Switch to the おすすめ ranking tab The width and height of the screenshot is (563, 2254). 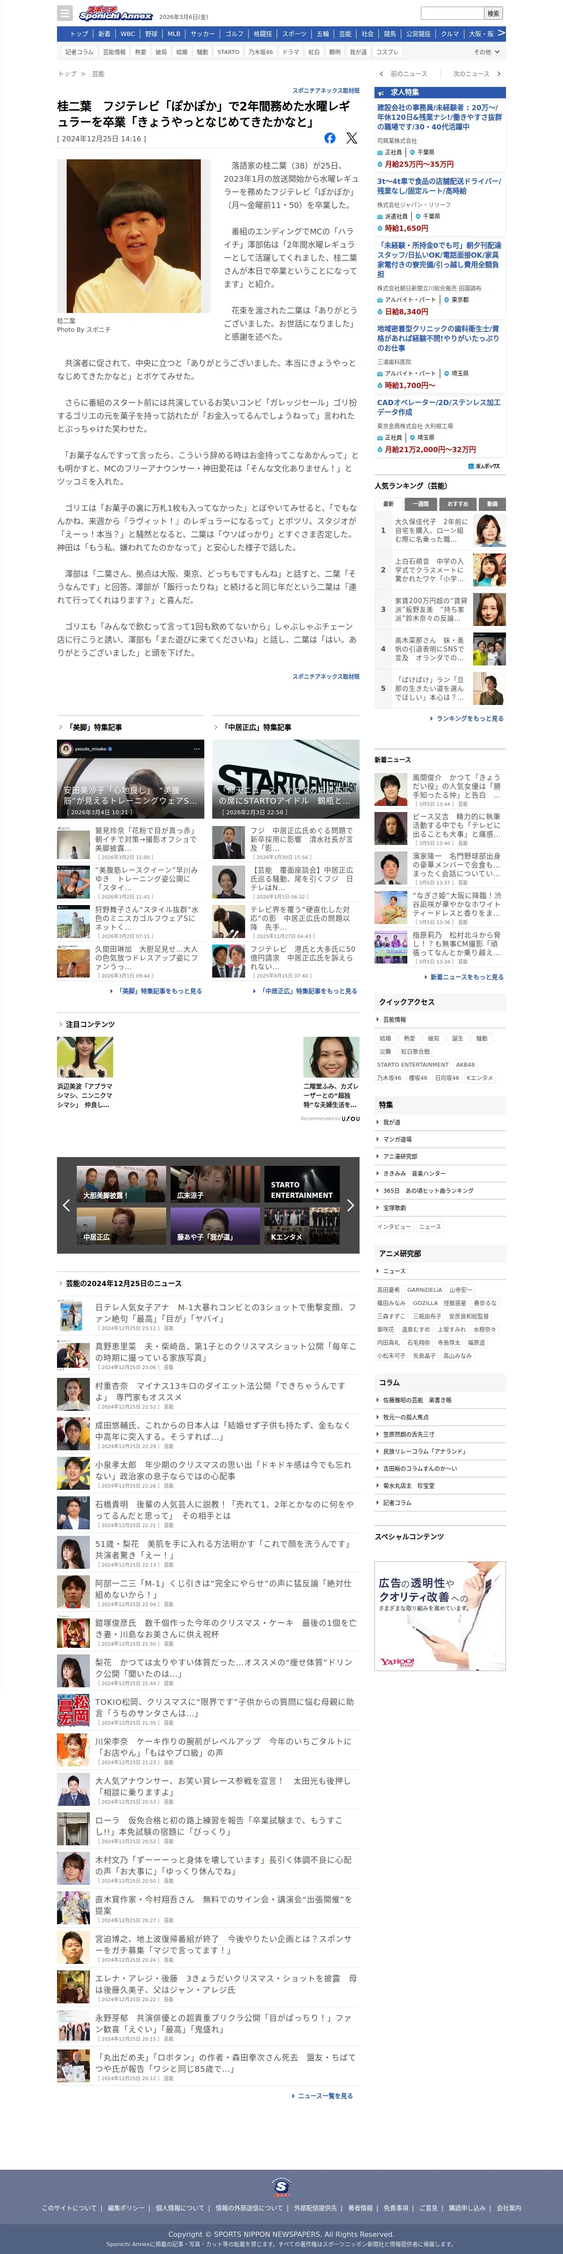(457, 504)
